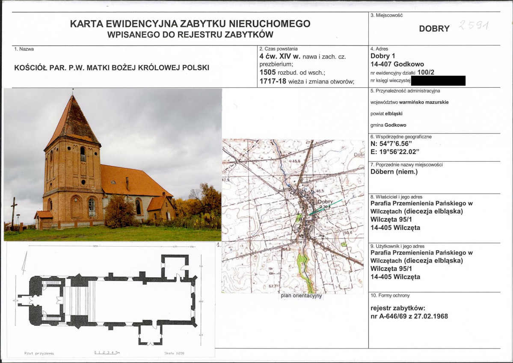Click the label '2. Czas powstania'
Image resolution: width=513 pixels, height=363 pixels.
(x=279, y=49)
